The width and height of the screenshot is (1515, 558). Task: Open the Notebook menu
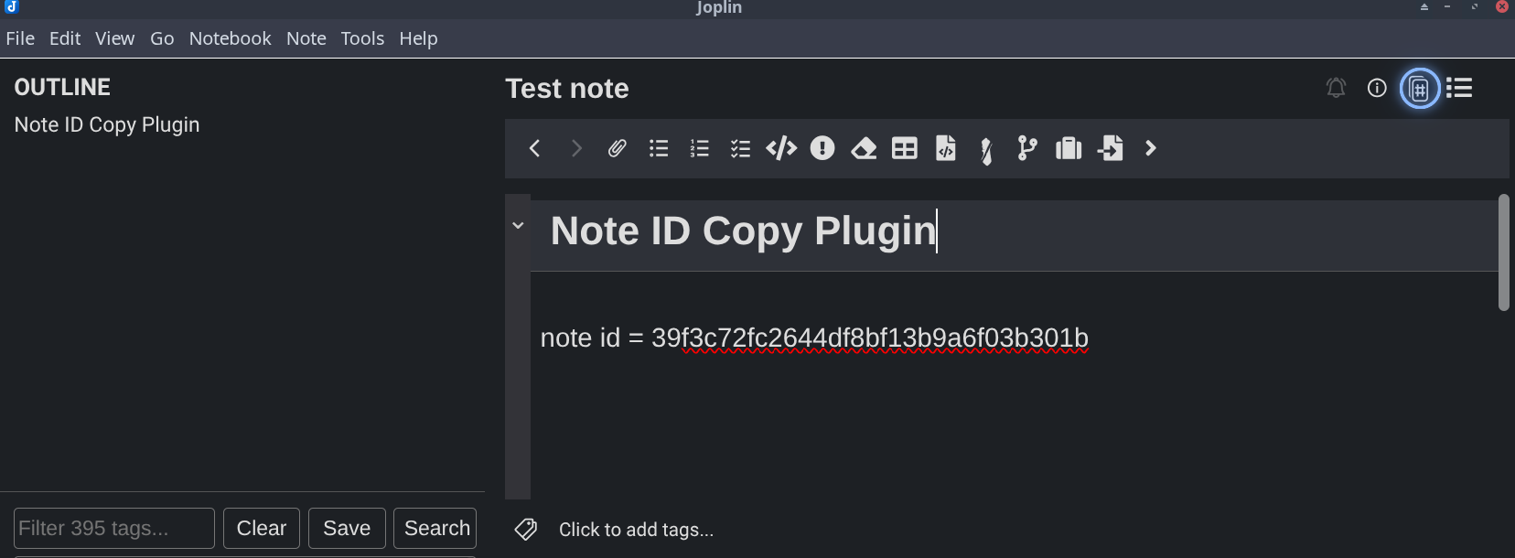230,38
